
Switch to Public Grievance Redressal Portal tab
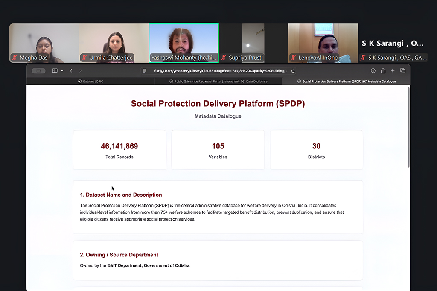(218, 81)
